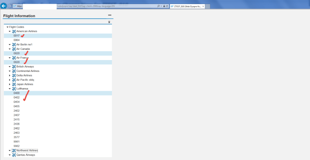Select Lufthansa flight 2415
Screen dimensions: 310x160
[17, 119]
